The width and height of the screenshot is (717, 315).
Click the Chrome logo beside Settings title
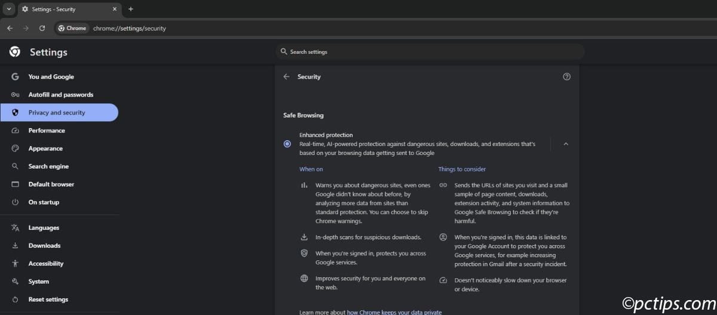pos(15,52)
